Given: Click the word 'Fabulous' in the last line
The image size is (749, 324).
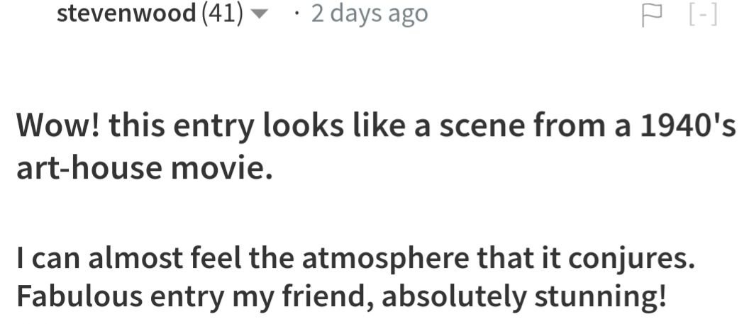Looking at the screenshot, I should (x=79, y=296).
